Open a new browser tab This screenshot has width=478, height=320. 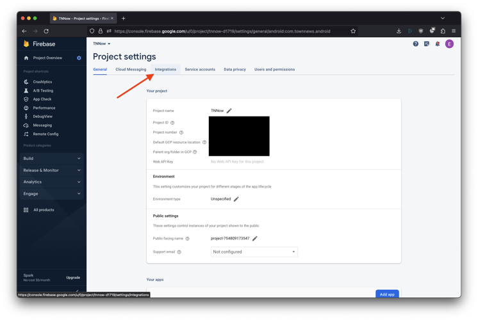tap(124, 19)
